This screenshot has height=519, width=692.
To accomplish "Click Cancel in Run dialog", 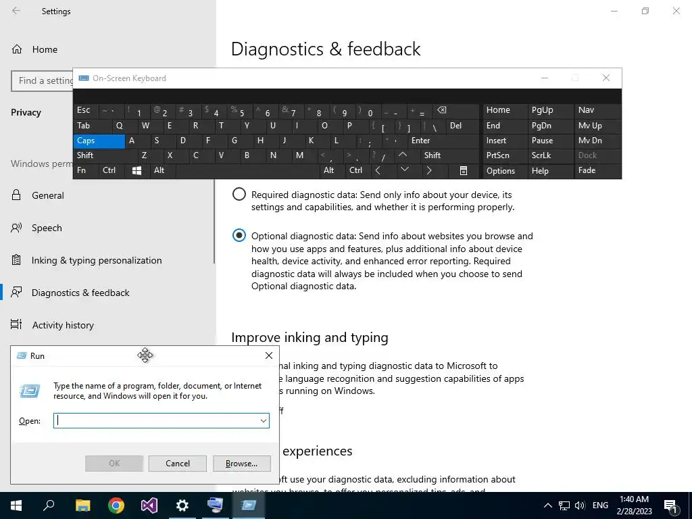I will pyautogui.click(x=178, y=464).
